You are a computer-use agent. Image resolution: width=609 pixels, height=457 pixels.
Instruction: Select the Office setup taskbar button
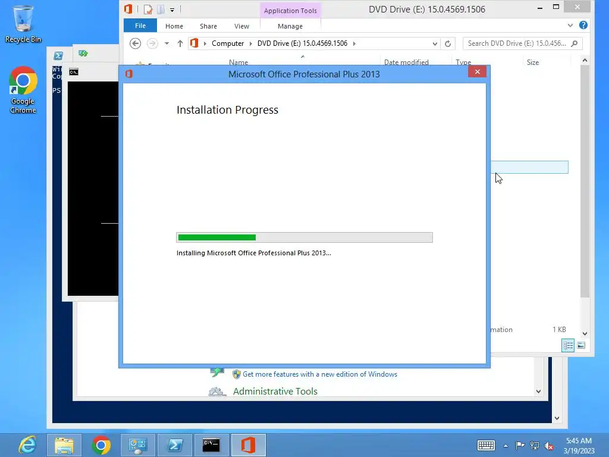pos(249,445)
